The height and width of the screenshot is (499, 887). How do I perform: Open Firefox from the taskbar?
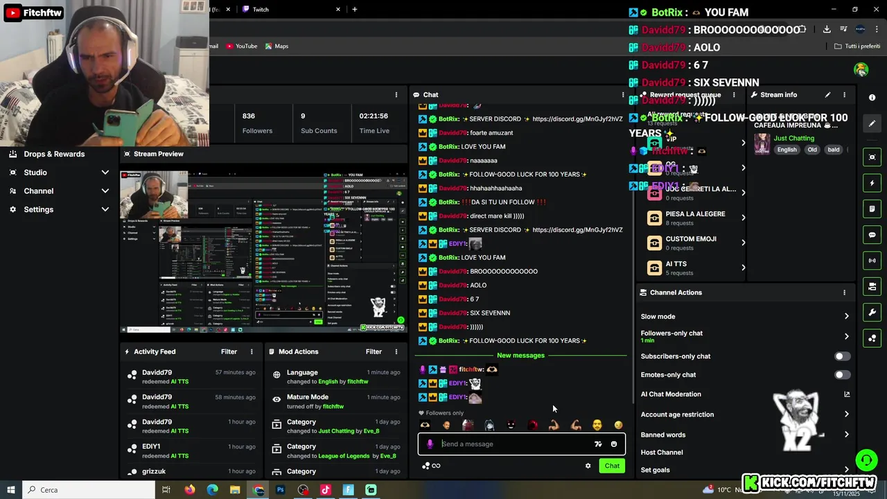[190, 490]
